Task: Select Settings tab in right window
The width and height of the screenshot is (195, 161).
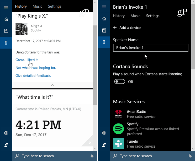Action: click(152, 16)
